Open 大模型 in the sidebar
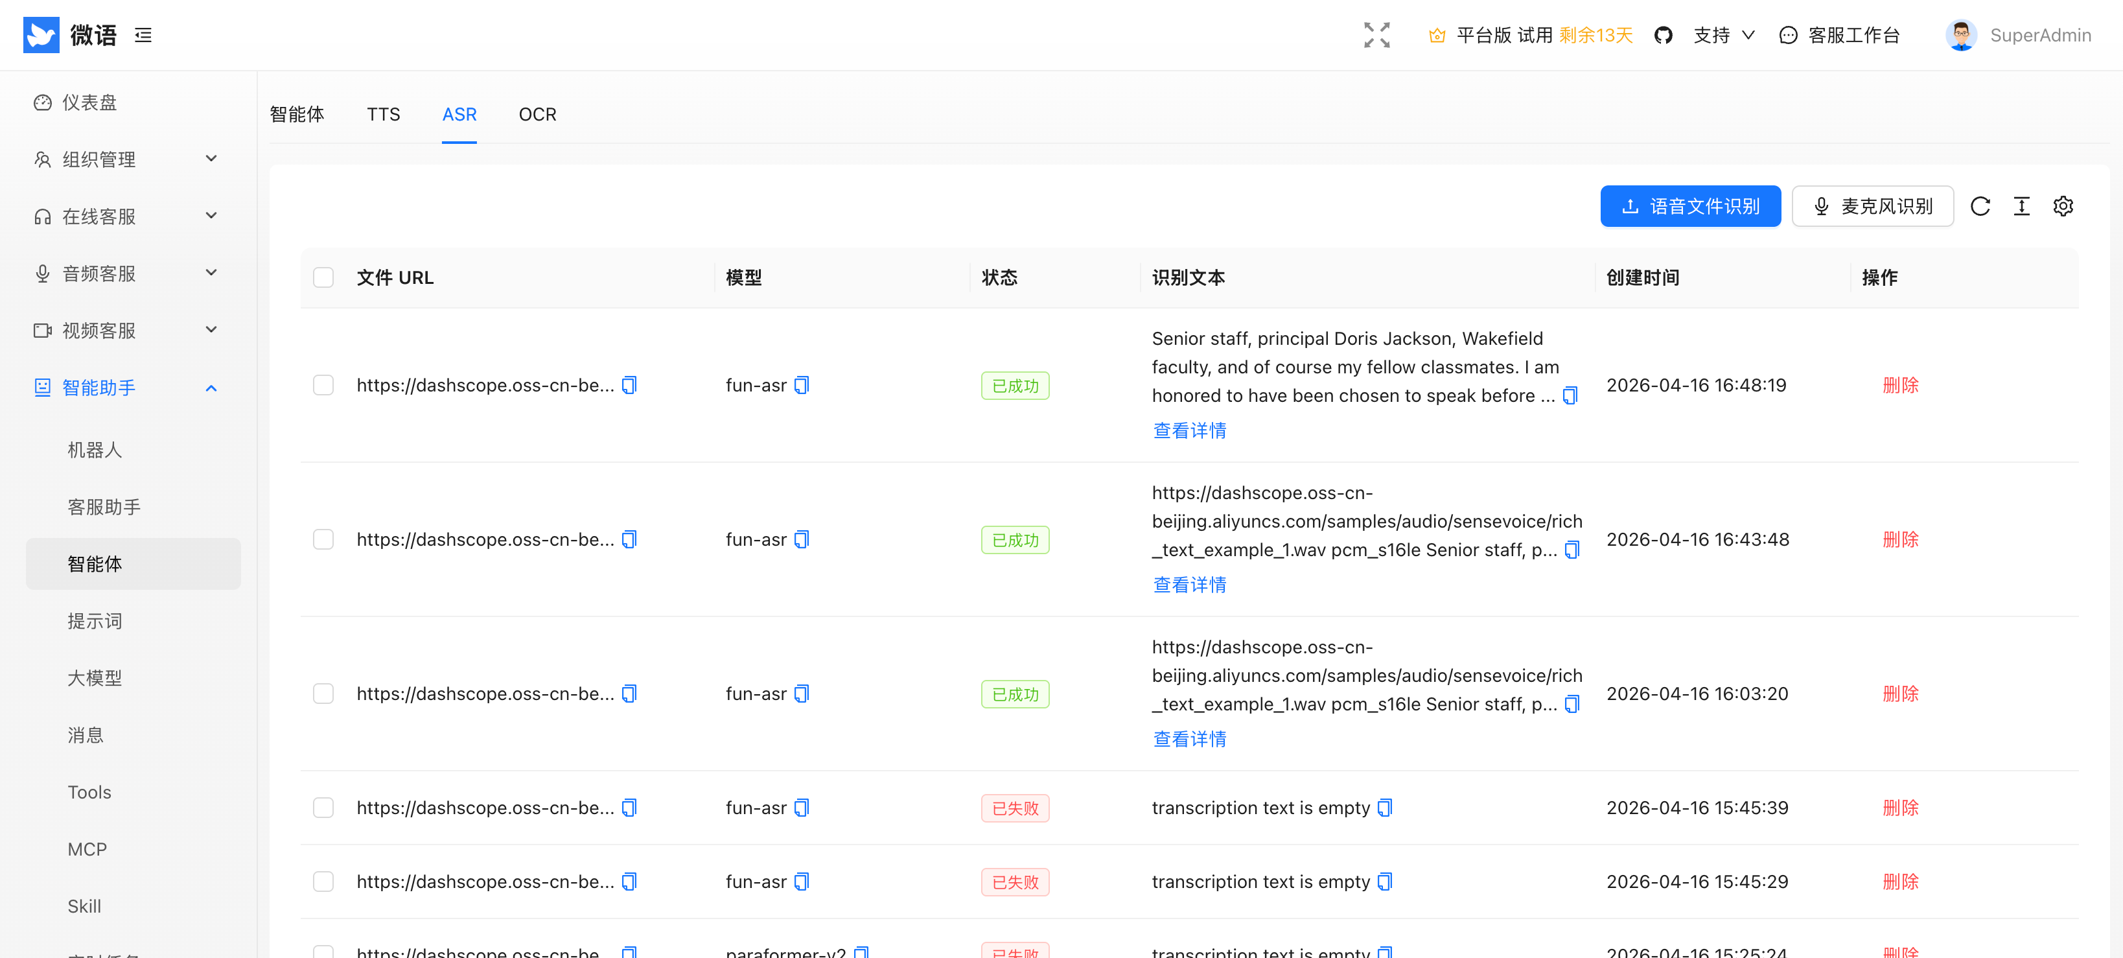2123x958 pixels. click(x=133, y=678)
